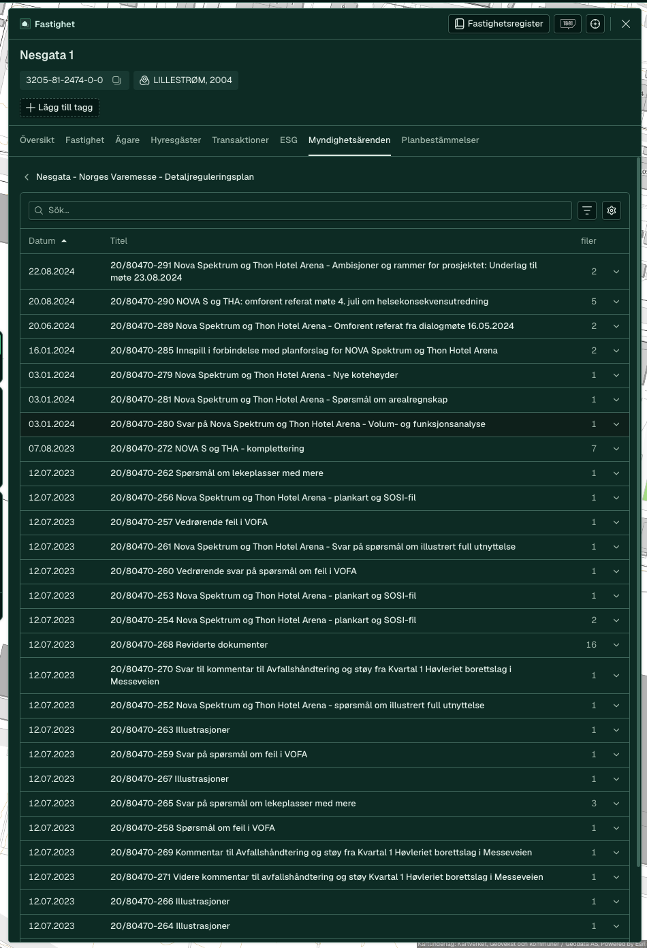Select title 20/80470-253 plankart og SOSI-fil
The image size is (647, 948).
point(263,596)
